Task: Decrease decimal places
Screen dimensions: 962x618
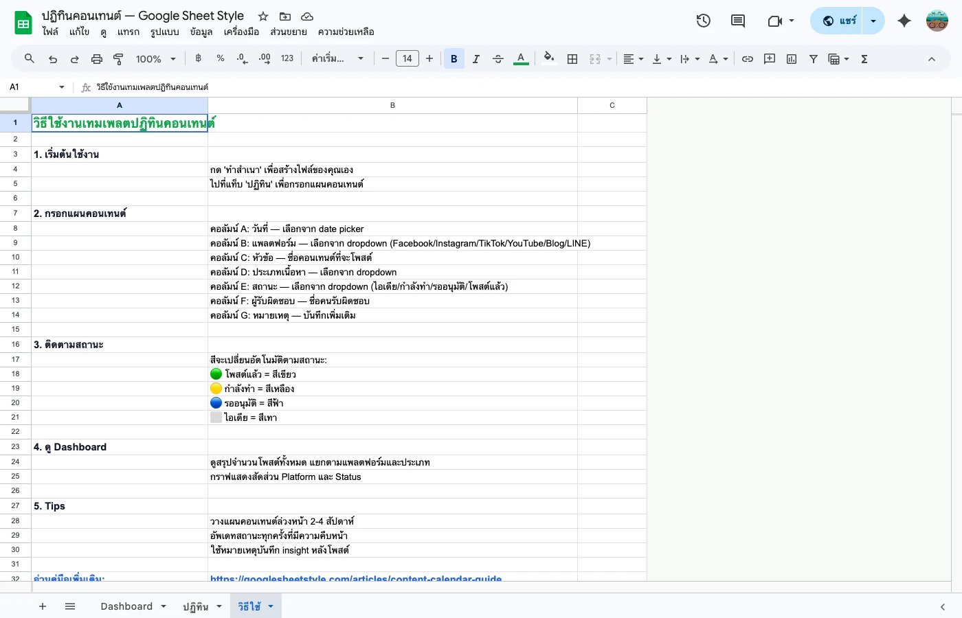Action: (x=240, y=58)
